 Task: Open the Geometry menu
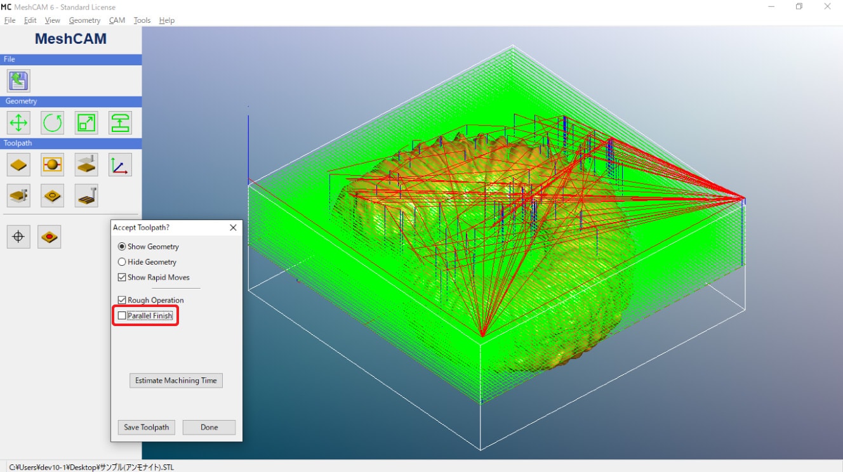[x=84, y=20]
